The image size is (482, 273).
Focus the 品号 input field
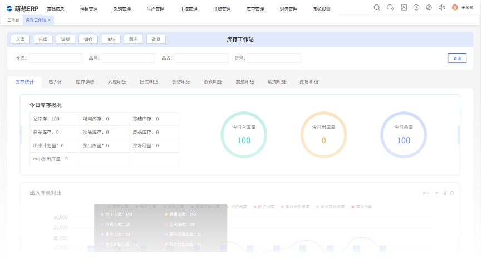pyautogui.click(x=129, y=58)
